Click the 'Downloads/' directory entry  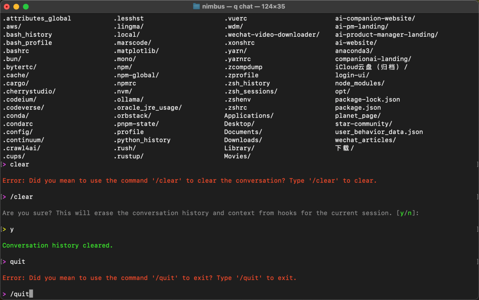coord(243,140)
